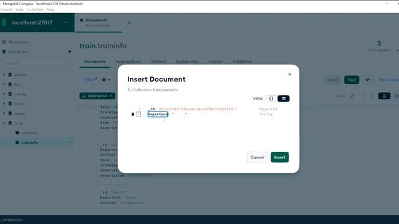Expand the admin database

(x=4, y=75)
